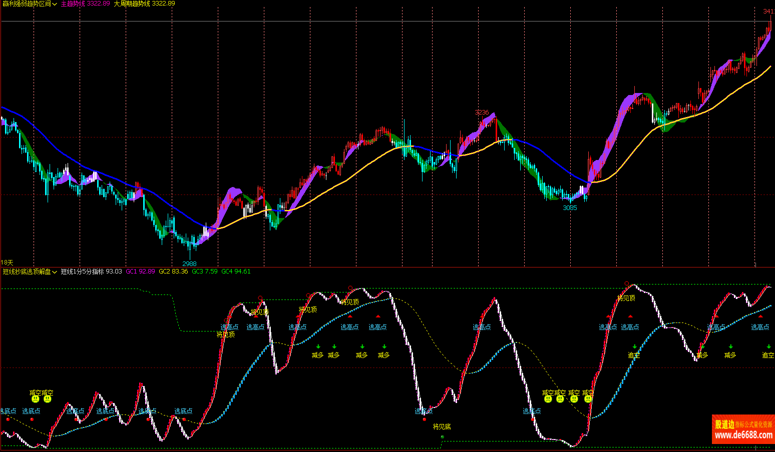Click the yellow GC2 83.36 legend

coord(173,271)
